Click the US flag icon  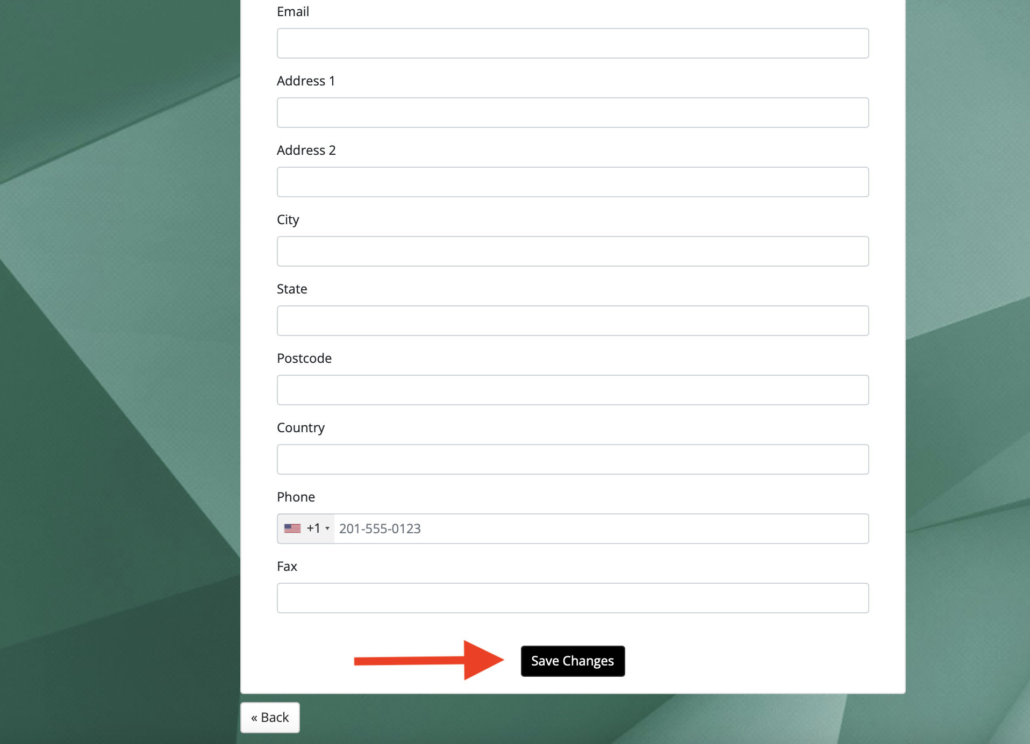coord(292,528)
